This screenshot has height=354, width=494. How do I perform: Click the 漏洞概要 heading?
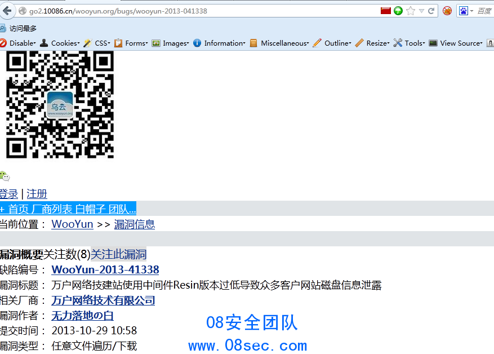[21, 254]
